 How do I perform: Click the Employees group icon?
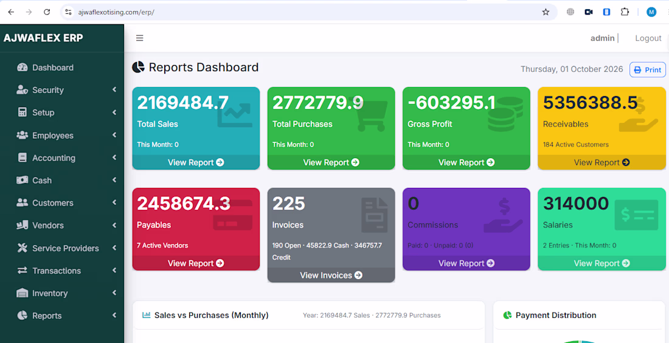tap(22, 135)
